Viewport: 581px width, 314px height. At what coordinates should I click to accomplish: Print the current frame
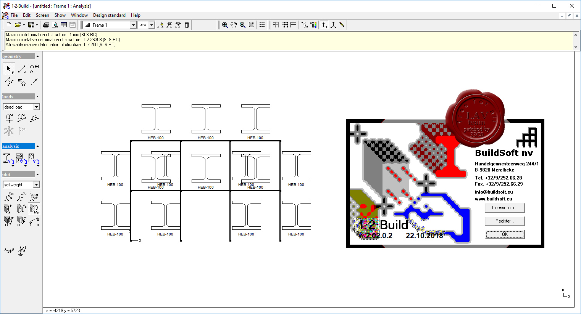[x=46, y=25]
